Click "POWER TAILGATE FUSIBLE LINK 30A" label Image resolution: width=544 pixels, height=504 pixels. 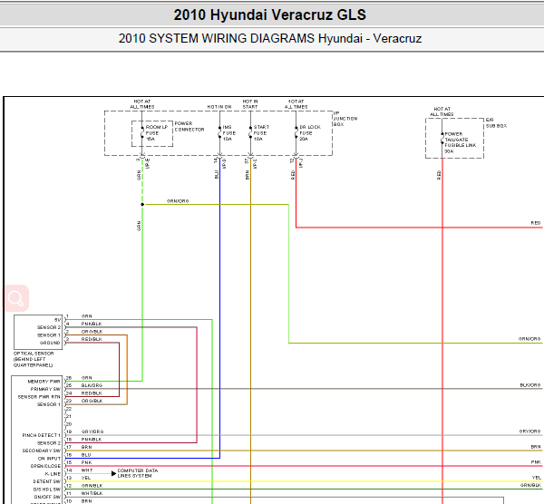point(461,142)
